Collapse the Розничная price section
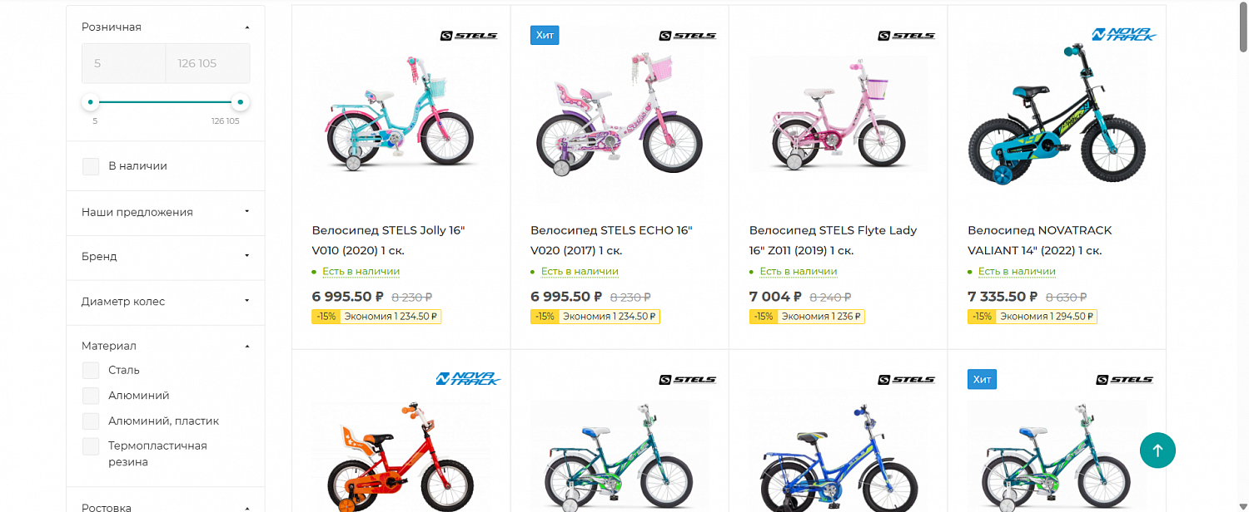Image resolution: width=1249 pixels, height=512 pixels. (x=246, y=27)
